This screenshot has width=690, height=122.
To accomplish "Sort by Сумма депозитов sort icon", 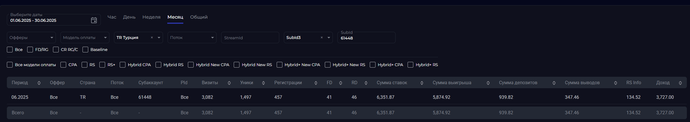I will coord(554,83).
